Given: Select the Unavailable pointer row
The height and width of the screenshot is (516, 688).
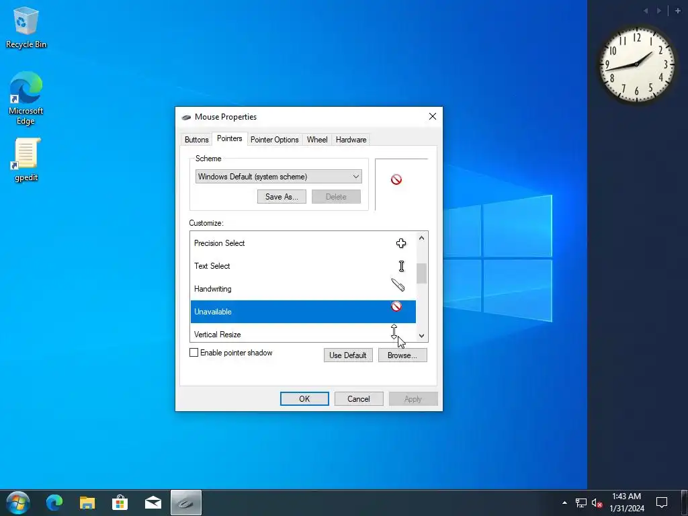Looking at the screenshot, I should click(303, 312).
